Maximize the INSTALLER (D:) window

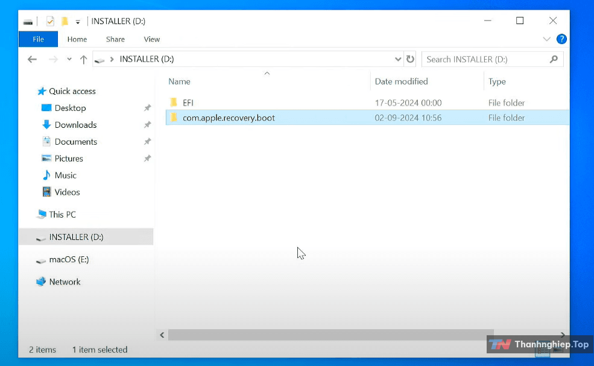520,21
